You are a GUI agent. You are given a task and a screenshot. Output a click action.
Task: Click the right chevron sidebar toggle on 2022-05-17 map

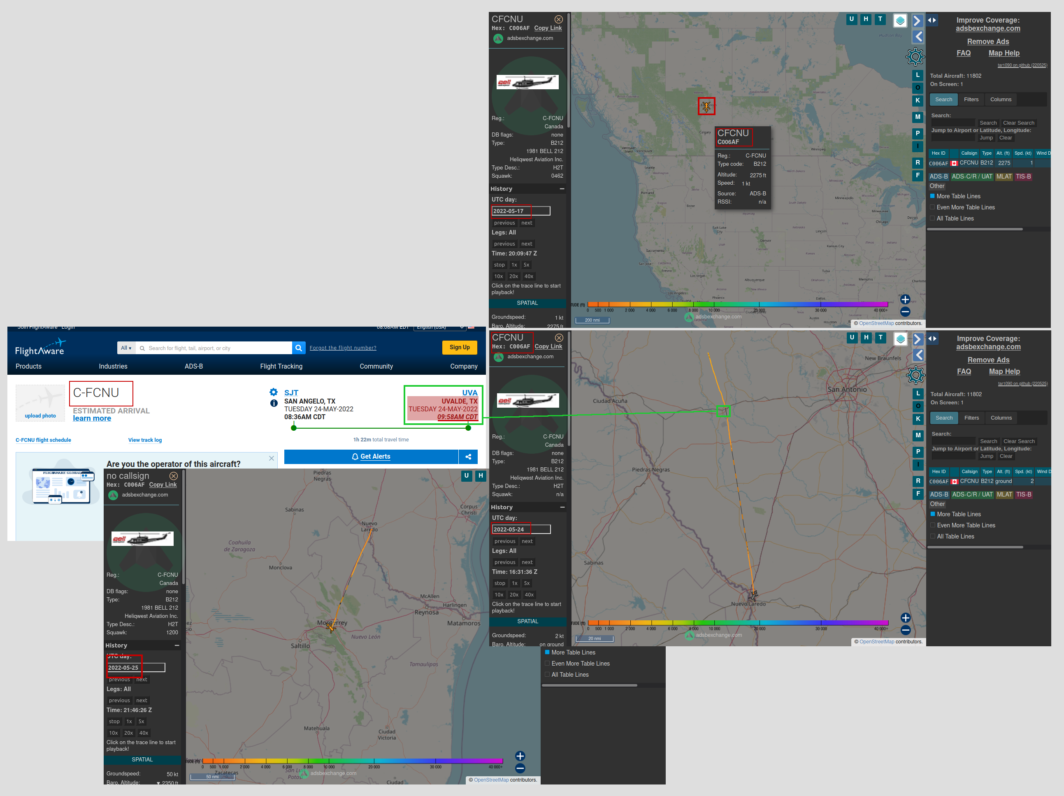coord(917,21)
